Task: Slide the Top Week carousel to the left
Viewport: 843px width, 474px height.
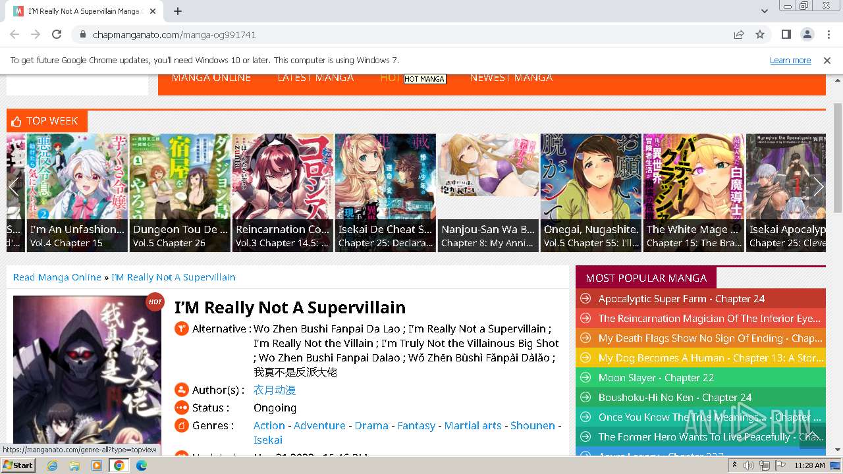Action: click(14, 187)
